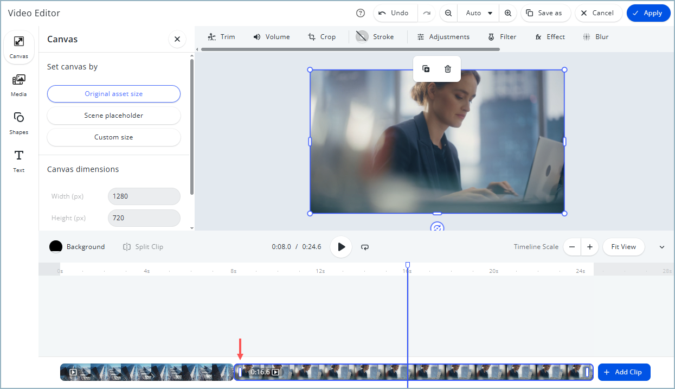Select the Crop tool
This screenshot has height=389, width=675.
click(322, 36)
